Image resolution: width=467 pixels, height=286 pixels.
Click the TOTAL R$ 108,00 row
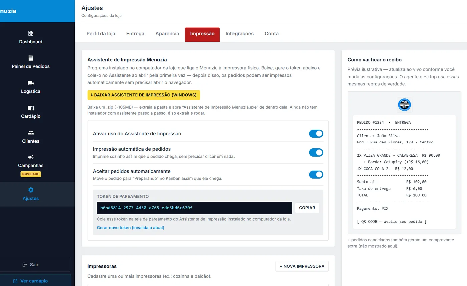pyautogui.click(x=392, y=195)
